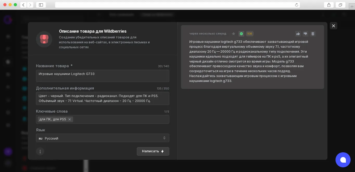The height and width of the screenshot is (172, 355).
Task: Open the info icon below the form
Action: (x=40, y=152)
